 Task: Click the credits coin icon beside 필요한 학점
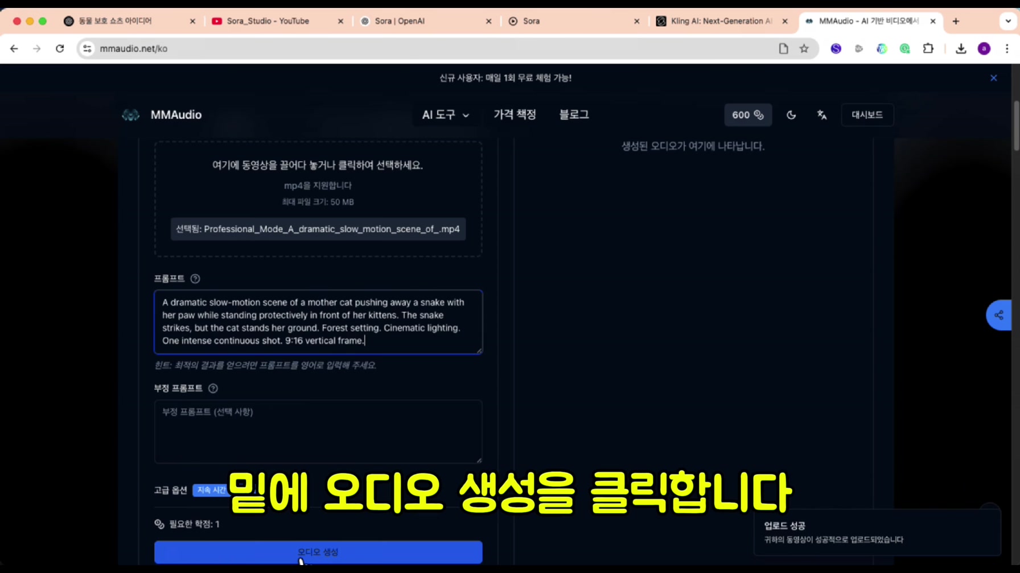(159, 524)
